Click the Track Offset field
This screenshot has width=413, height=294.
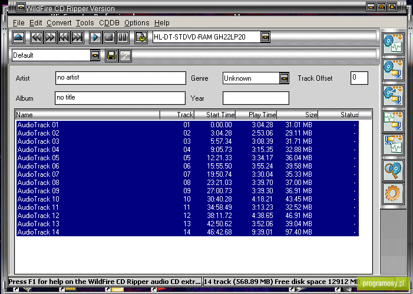point(359,78)
